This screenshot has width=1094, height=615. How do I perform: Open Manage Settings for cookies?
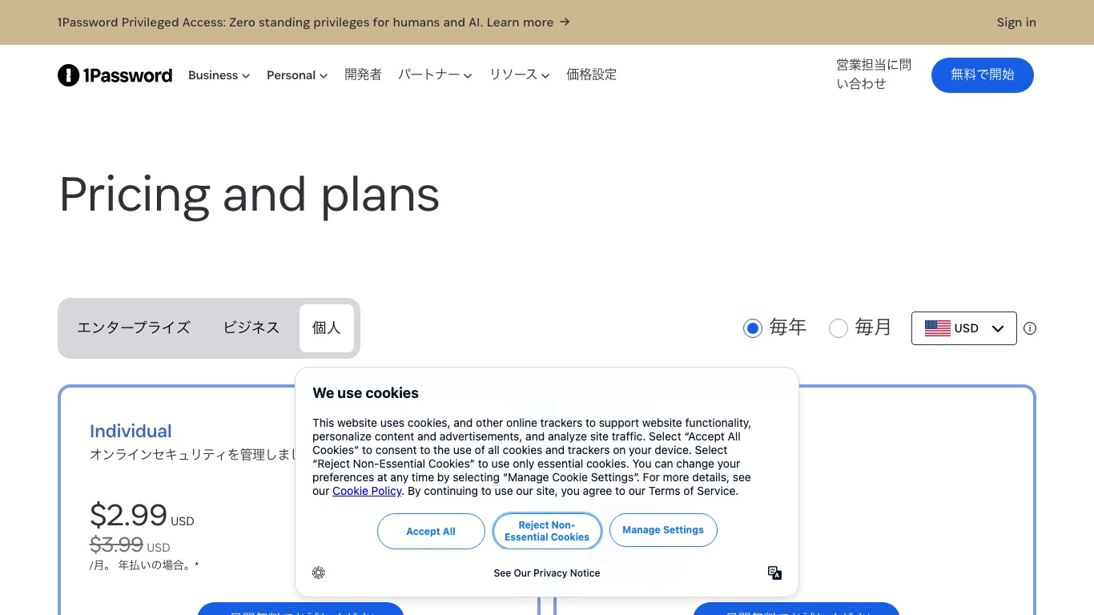pos(663,530)
